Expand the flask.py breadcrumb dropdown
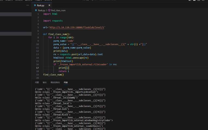 (41, 10)
